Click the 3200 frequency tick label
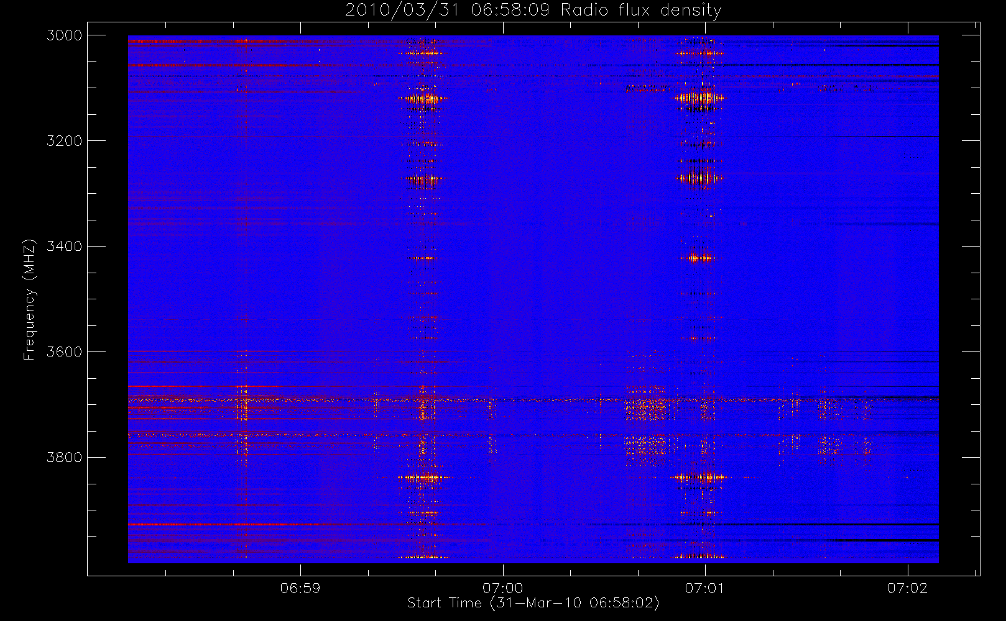 tap(65, 141)
